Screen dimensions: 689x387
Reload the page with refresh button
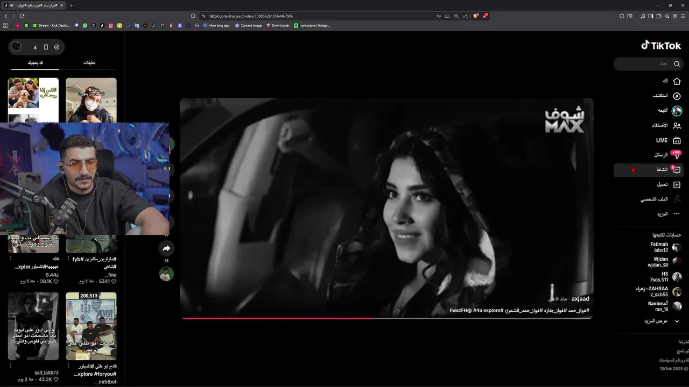coord(22,16)
